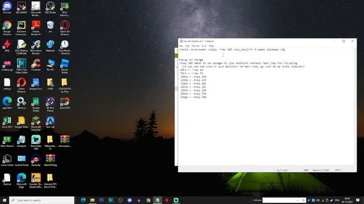Open the Recycle Bin icon
This screenshot has width=364, height=204.
[50, 27]
